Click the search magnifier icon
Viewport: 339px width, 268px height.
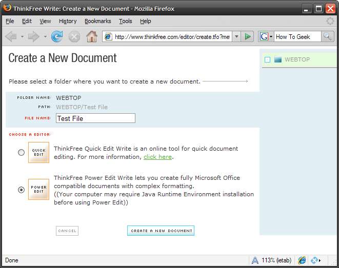tap(327, 36)
